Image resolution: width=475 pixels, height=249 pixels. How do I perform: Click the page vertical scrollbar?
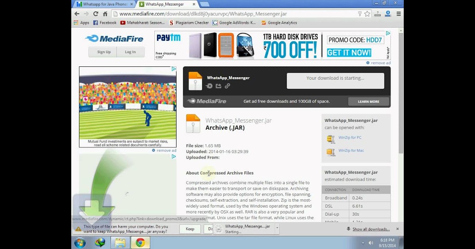(x=401, y=93)
